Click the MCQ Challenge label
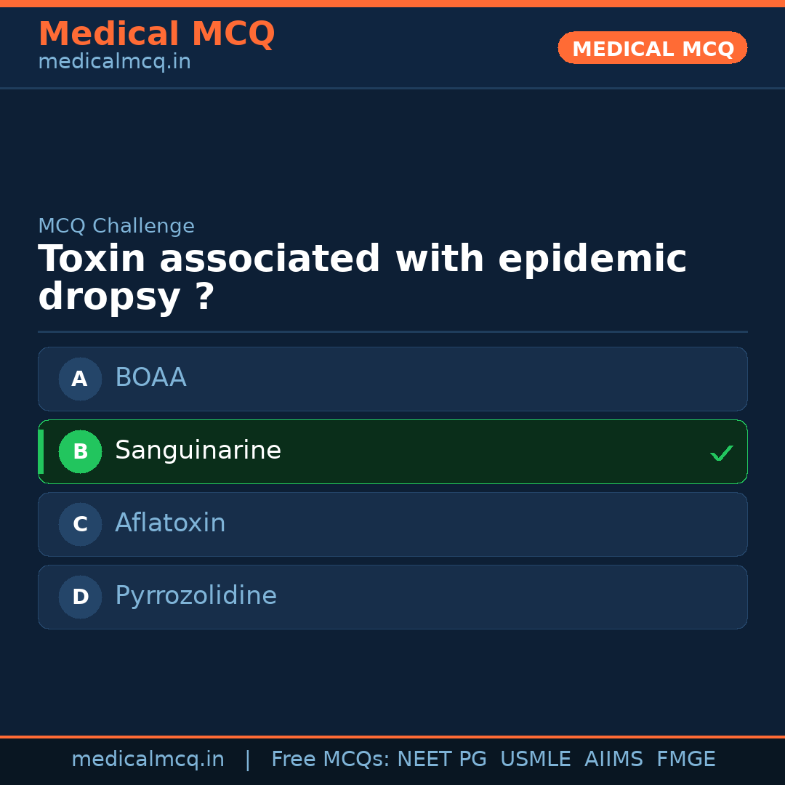This screenshot has width=785, height=785. tap(116, 226)
